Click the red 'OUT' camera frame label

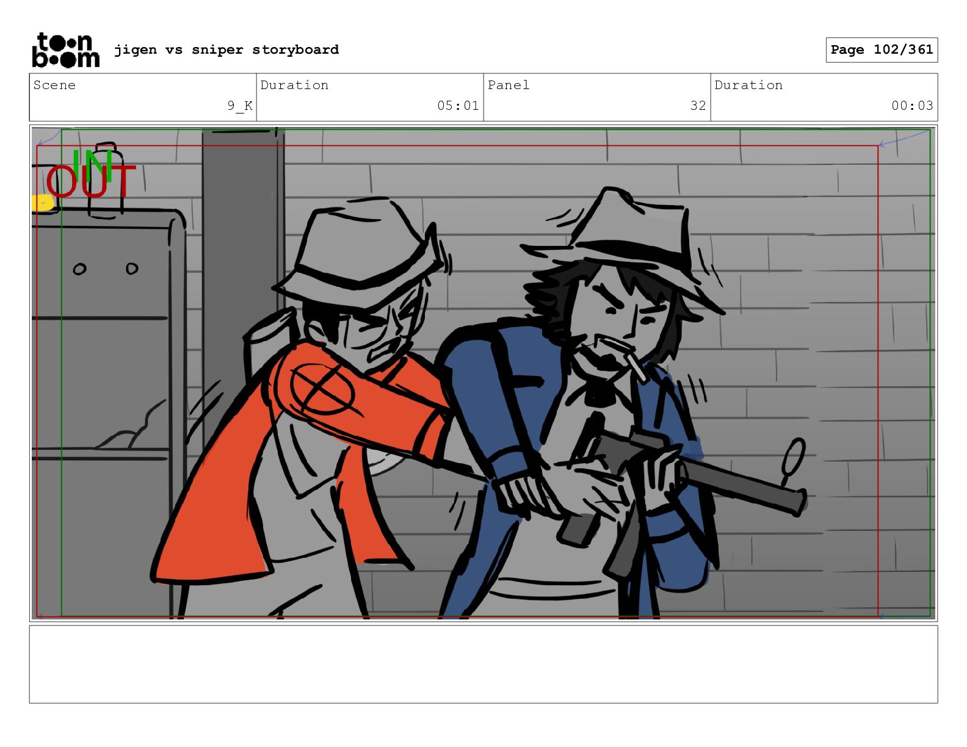click(x=90, y=181)
